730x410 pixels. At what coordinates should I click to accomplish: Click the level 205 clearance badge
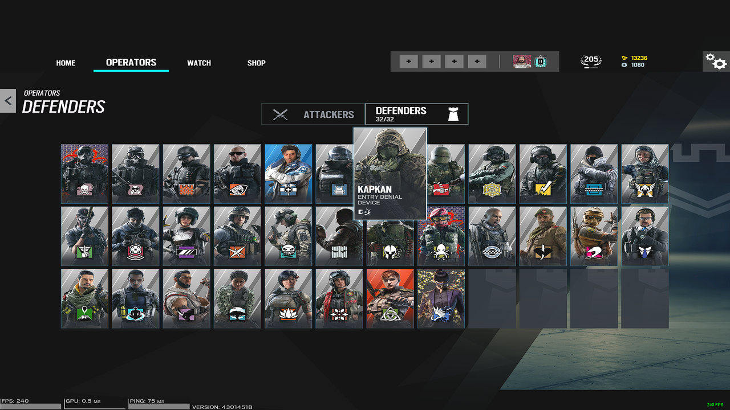tap(591, 61)
